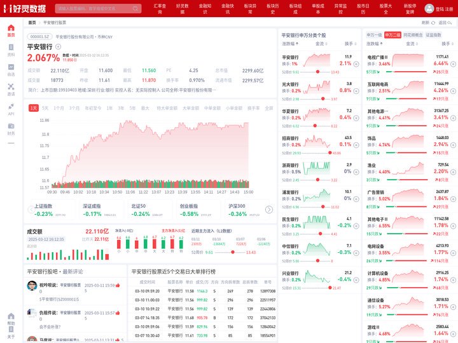The width and height of the screenshot is (458, 343).
Task: Open 异常监控 in top navigation
Action: coord(340,9)
